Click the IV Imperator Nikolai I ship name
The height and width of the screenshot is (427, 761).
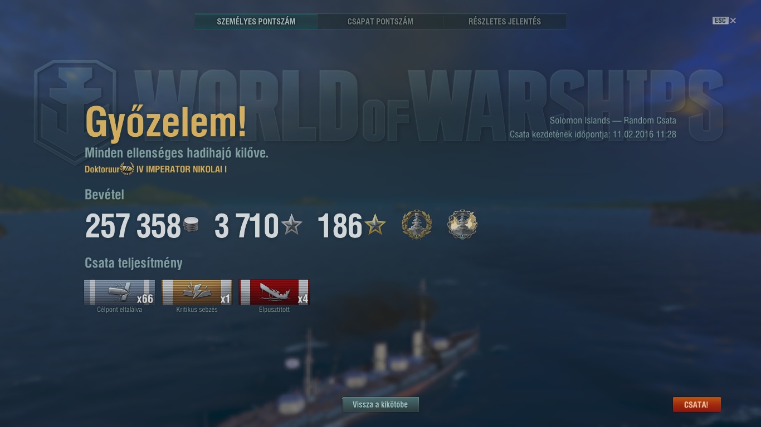tap(182, 169)
